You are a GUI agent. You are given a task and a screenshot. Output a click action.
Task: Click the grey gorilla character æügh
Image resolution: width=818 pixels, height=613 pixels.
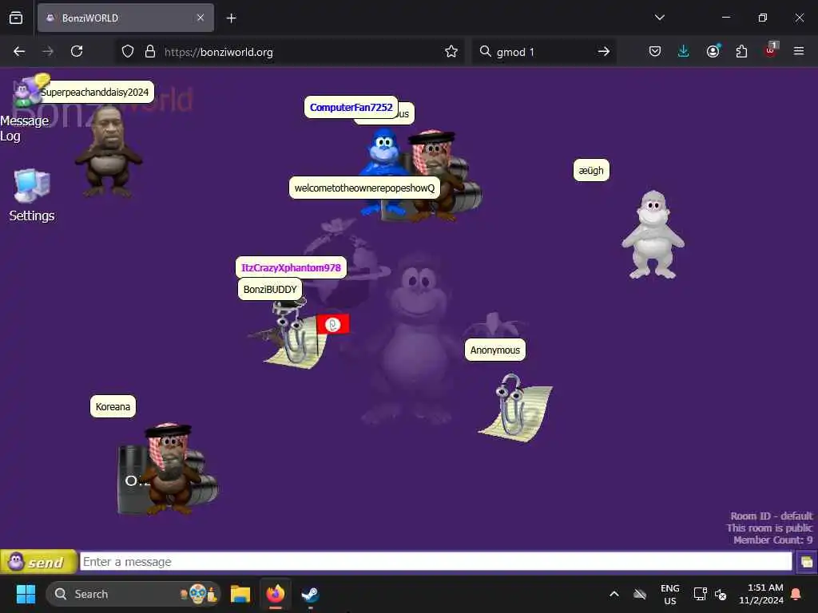coord(653,235)
